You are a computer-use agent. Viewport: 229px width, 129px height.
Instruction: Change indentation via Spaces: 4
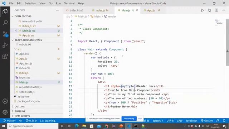coord(158,121)
